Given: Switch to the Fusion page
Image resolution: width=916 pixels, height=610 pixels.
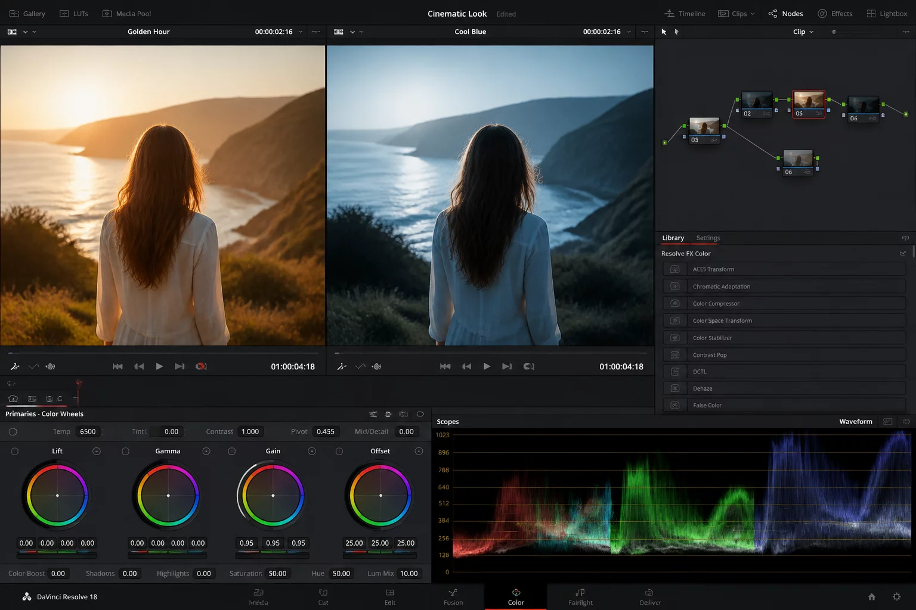Looking at the screenshot, I should [453, 597].
